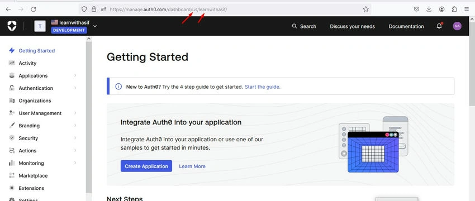Expand the Monitoring submenu chevron
The width and height of the screenshot is (475, 201).
pyautogui.click(x=75, y=163)
